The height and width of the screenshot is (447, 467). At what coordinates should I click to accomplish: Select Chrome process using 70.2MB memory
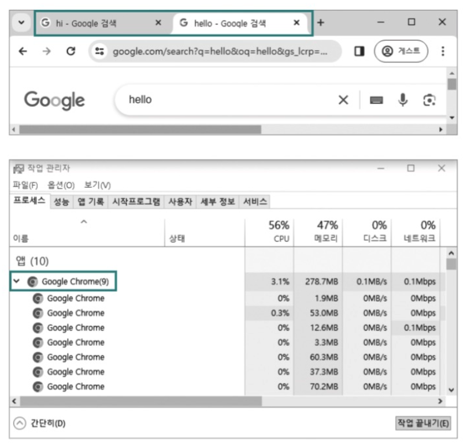[x=228, y=386]
